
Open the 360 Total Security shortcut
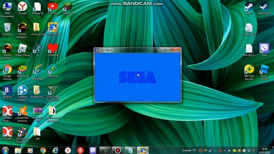(x=249, y=72)
